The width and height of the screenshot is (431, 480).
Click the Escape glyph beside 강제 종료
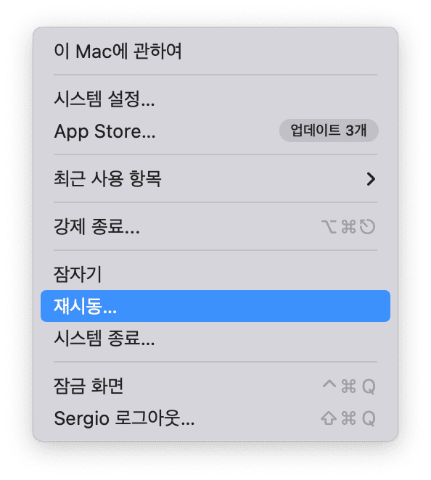click(x=367, y=227)
